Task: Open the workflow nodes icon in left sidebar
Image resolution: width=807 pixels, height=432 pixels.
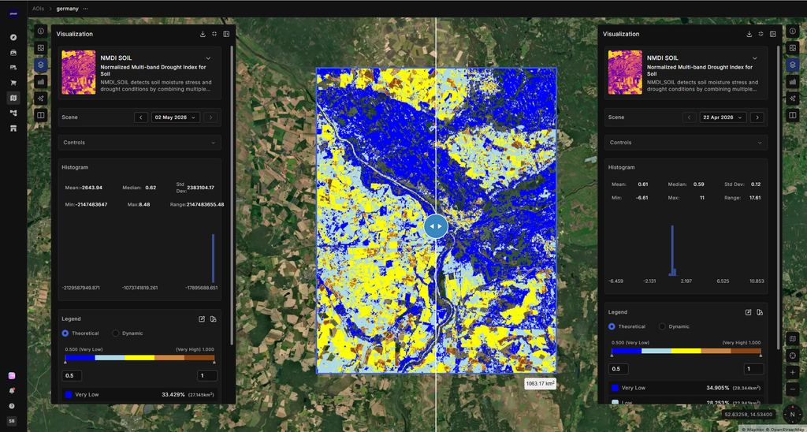Action: tap(13, 113)
